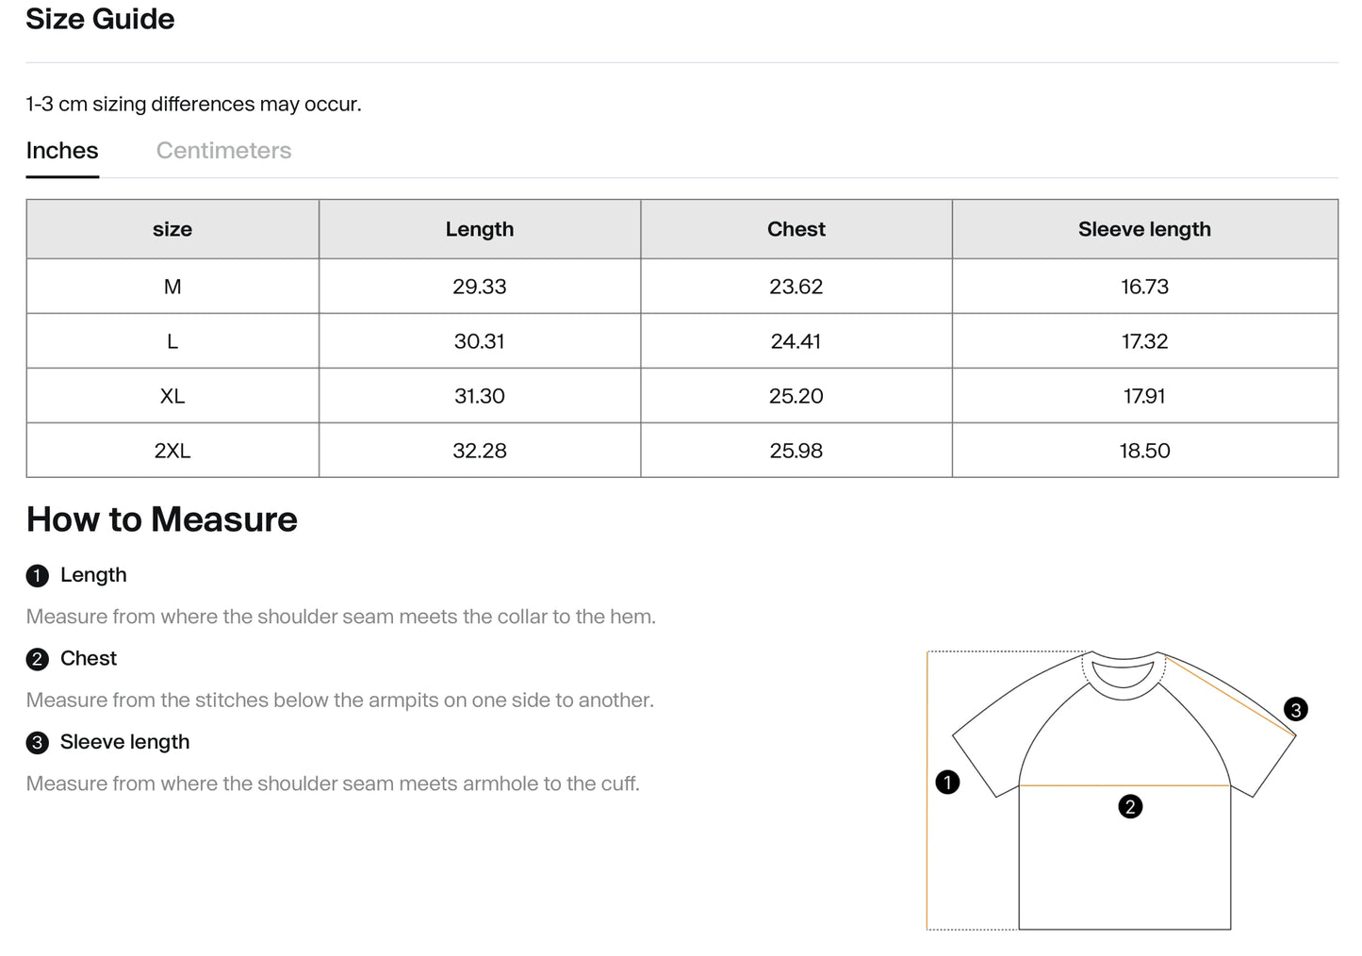Click the number 2 Chest bullet icon
Screen dimensions: 1362x956
coord(37,659)
